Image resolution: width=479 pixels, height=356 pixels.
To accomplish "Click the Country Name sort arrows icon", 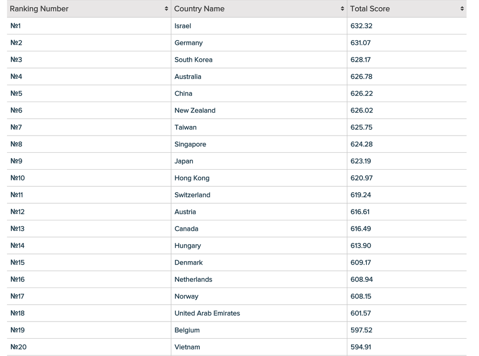I will 342,9.
